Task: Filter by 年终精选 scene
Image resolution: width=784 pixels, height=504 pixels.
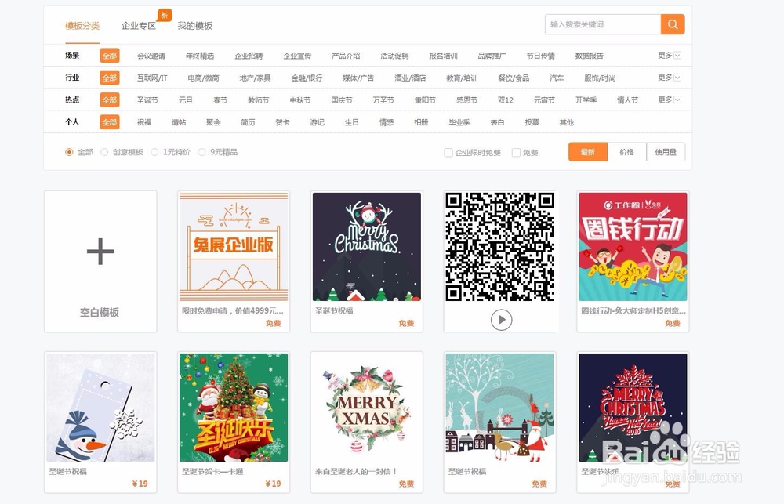Action: pos(199,56)
